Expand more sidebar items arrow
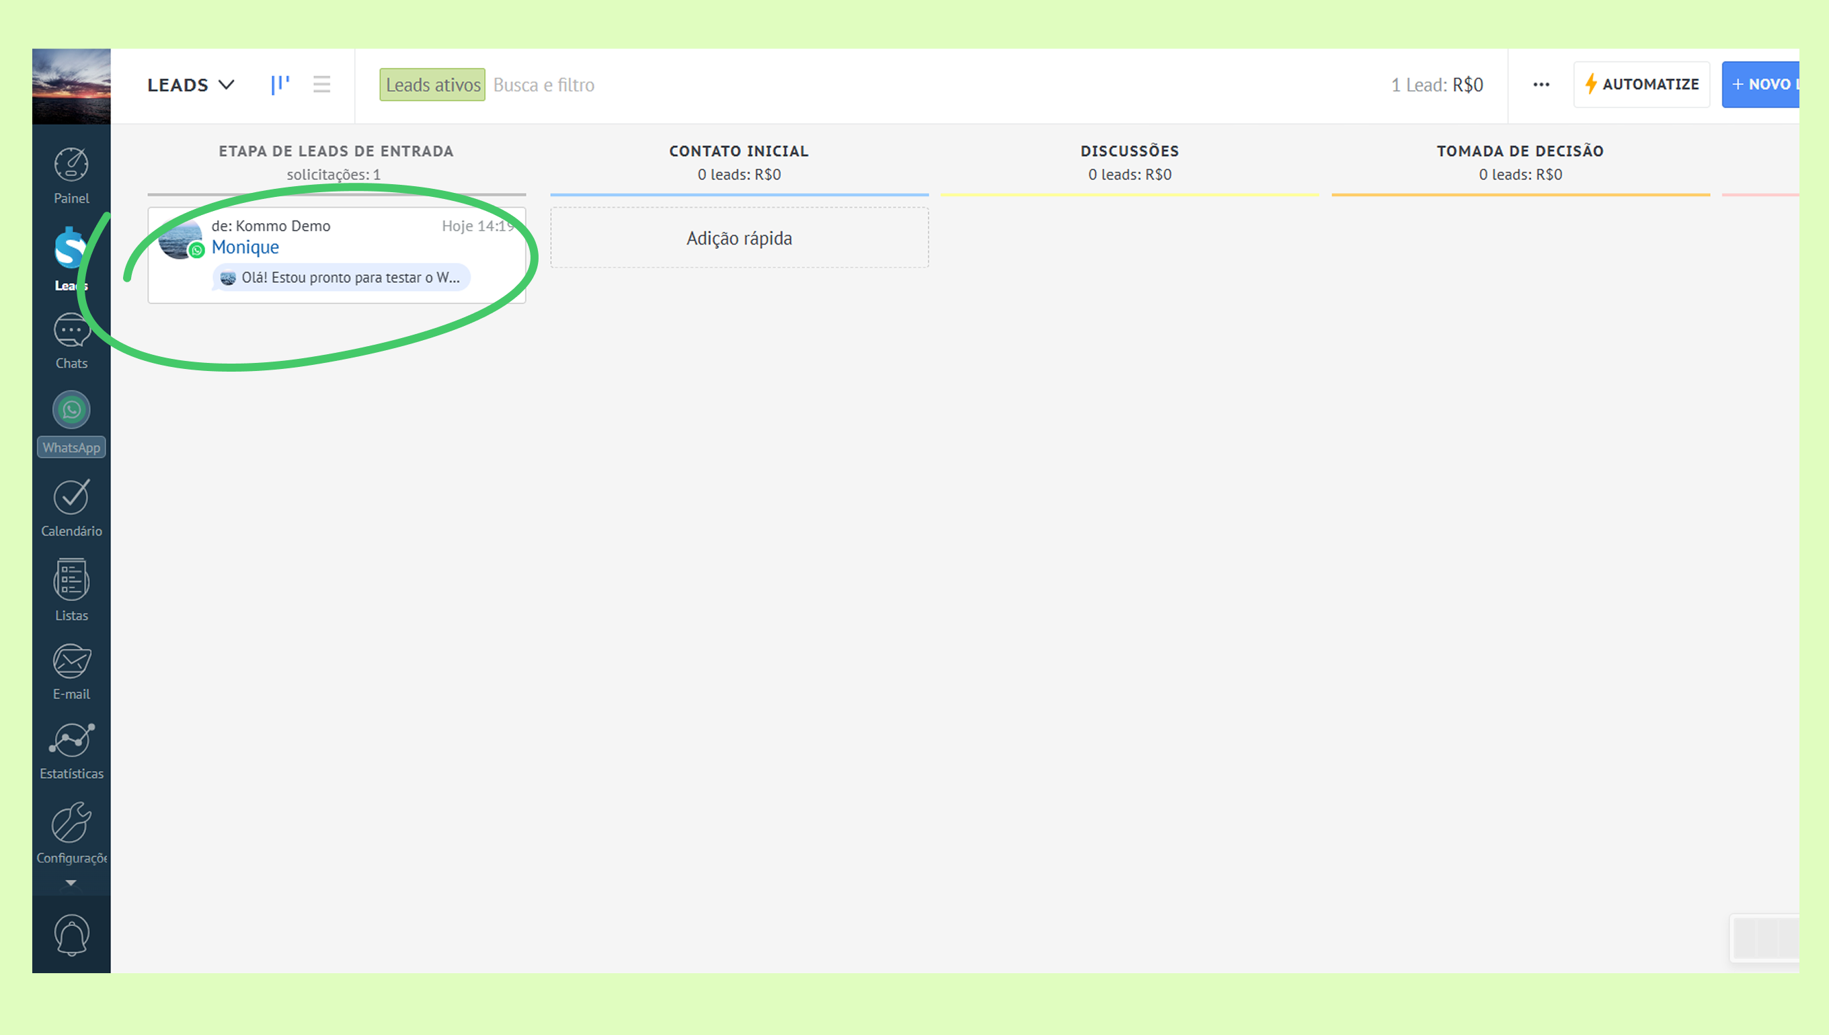This screenshot has height=1035, width=1829. (x=71, y=882)
